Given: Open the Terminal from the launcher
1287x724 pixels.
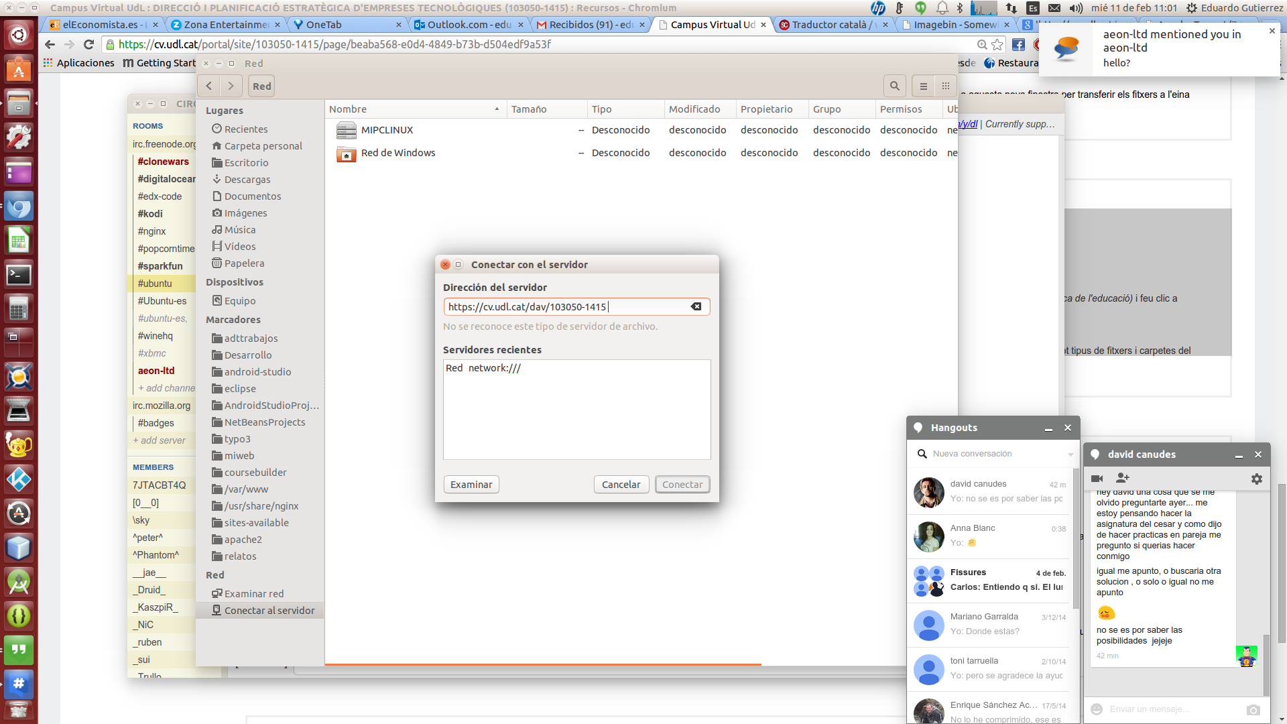Looking at the screenshot, I should tap(19, 275).
